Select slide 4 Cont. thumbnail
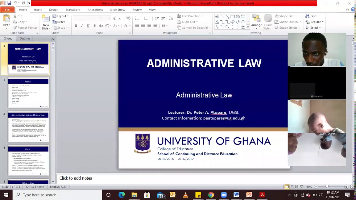This screenshot has height=200, width=356. 28,160
